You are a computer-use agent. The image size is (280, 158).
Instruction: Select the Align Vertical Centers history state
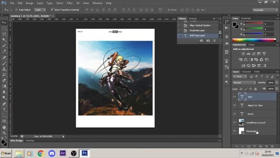pos(198,25)
